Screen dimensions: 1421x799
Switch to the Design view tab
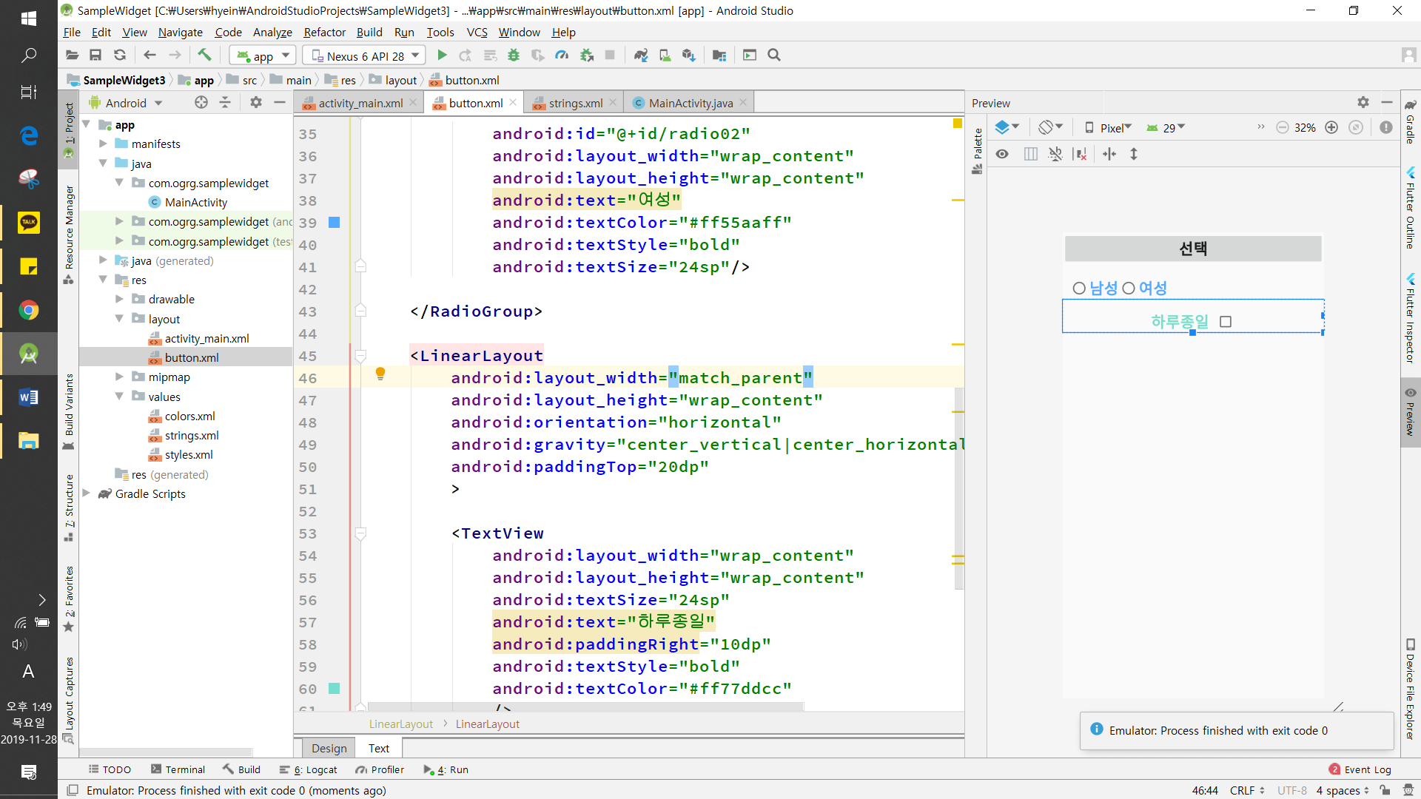(329, 748)
